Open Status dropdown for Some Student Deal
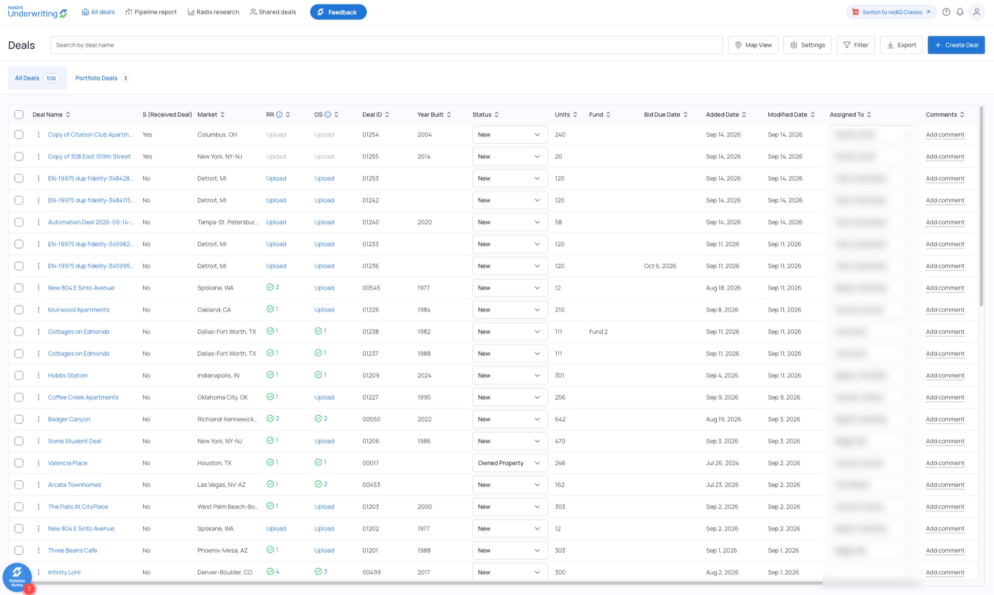The image size is (994, 595). (510, 441)
